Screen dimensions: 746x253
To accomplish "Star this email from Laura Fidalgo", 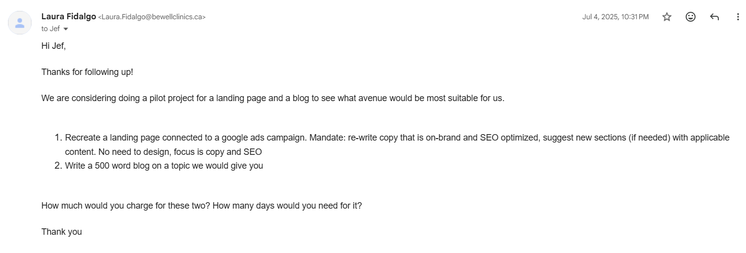I will click(667, 17).
